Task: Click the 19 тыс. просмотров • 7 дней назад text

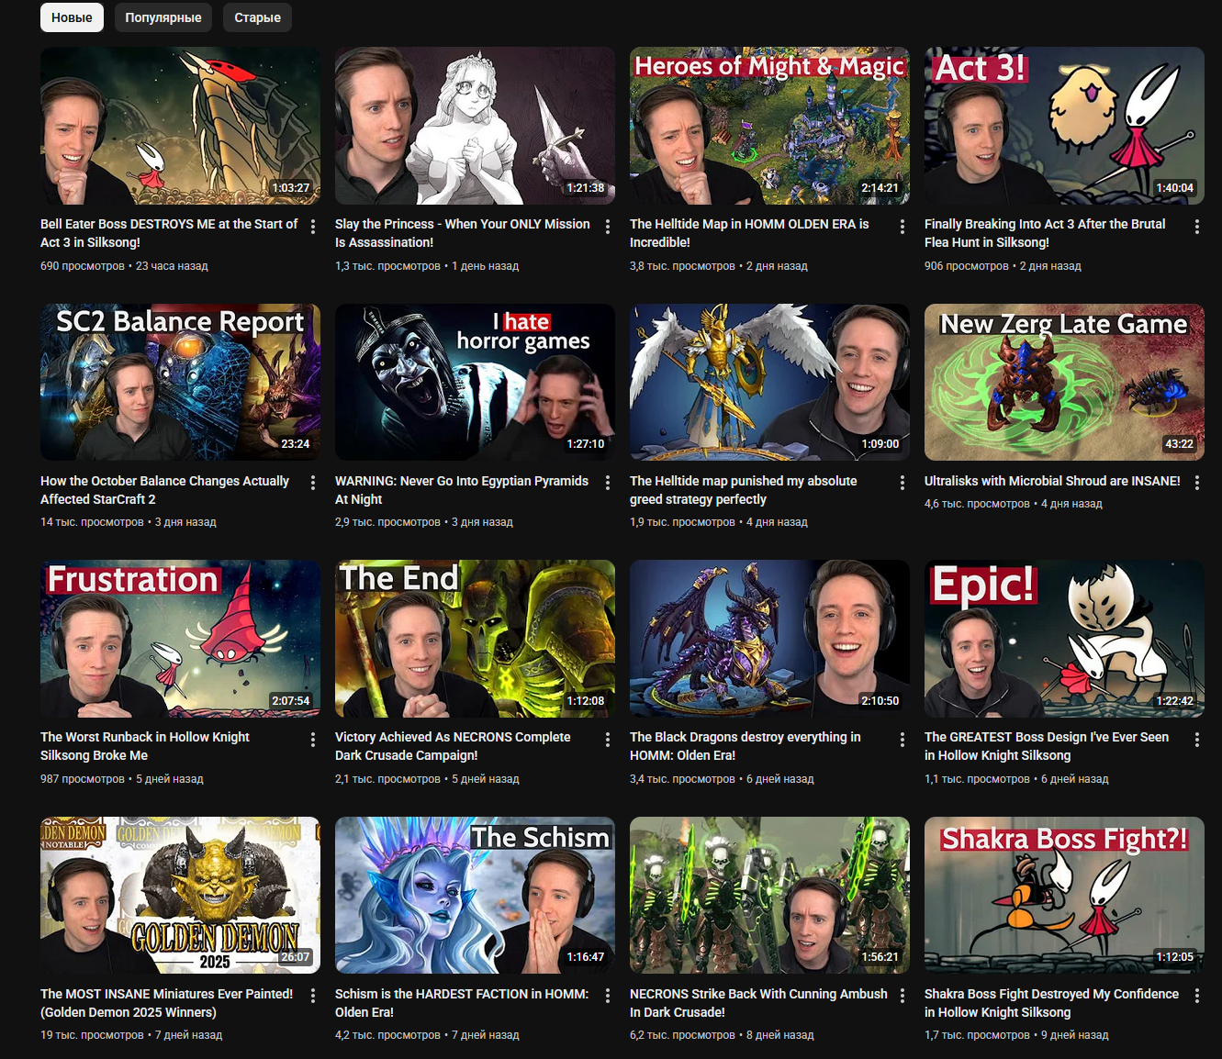Action: click(131, 1035)
